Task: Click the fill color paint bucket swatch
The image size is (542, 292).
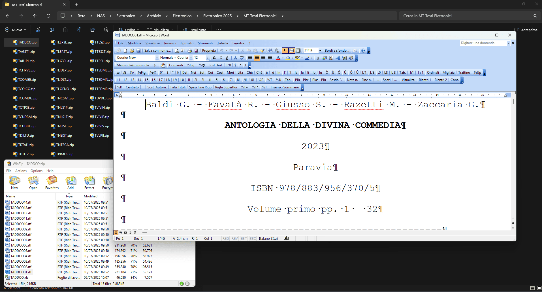Action: pyautogui.click(x=288, y=58)
